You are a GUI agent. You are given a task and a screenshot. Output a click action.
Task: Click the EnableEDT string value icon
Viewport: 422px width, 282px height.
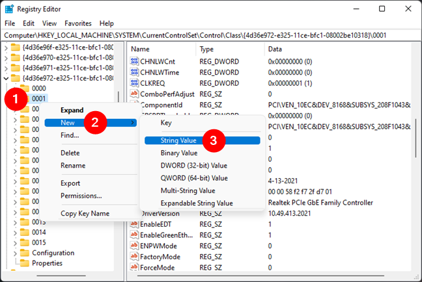click(134, 224)
